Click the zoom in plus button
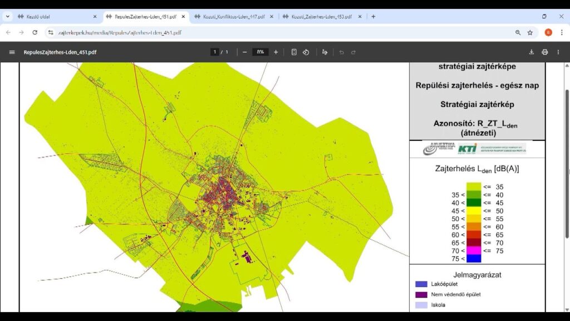The height and width of the screenshot is (321, 570). coord(276,52)
